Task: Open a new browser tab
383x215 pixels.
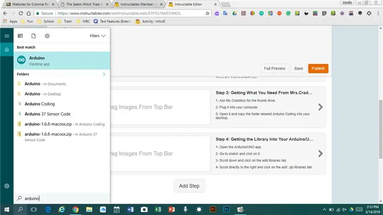Action: [x=225, y=4]
